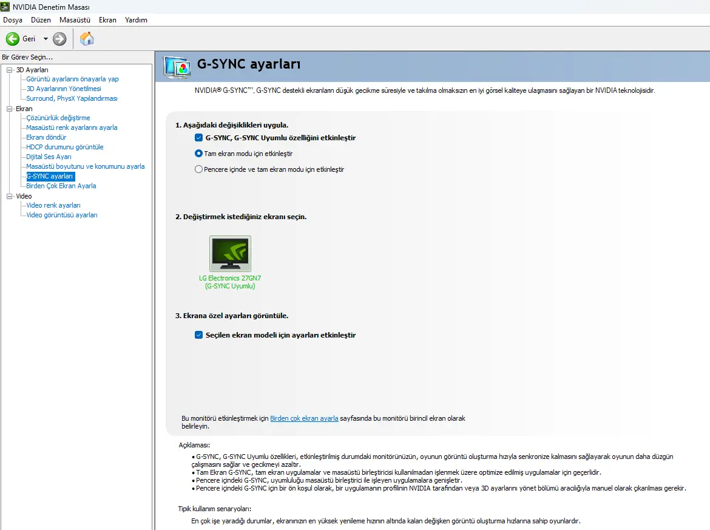This screenshot has width=710, height=530.
Task: Click the G-SYNC ayarları page title
Action: [249, 64]
